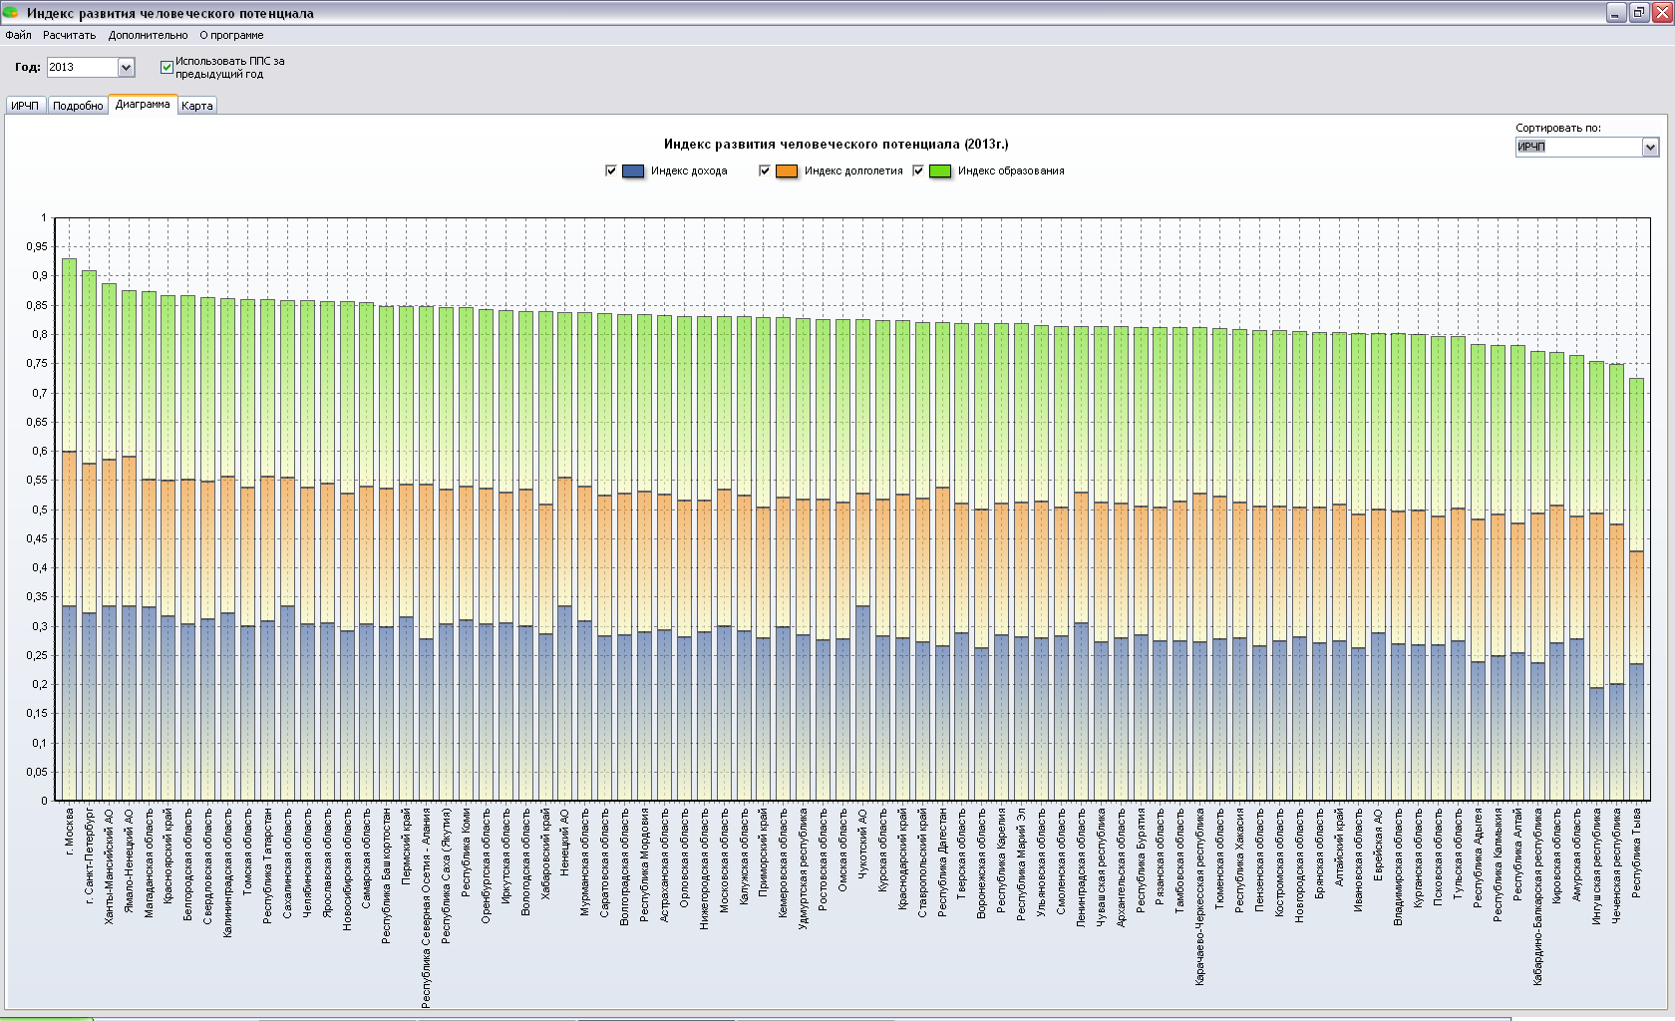This screenshot has height=1021, width=1675.
Task: Click the orange longevity index legend swatch
Action: (787, 171)
